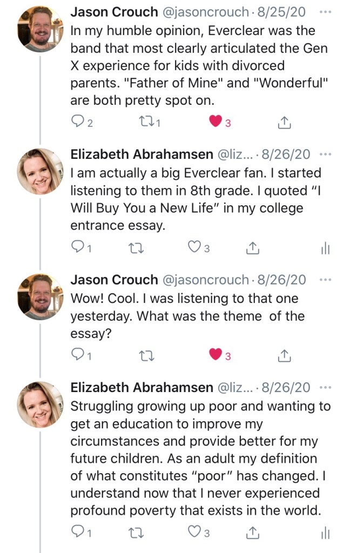Like Elizabeth's tweet about 8th grade
The height and width of the screenshot is (553, 350).
[194, 247]
